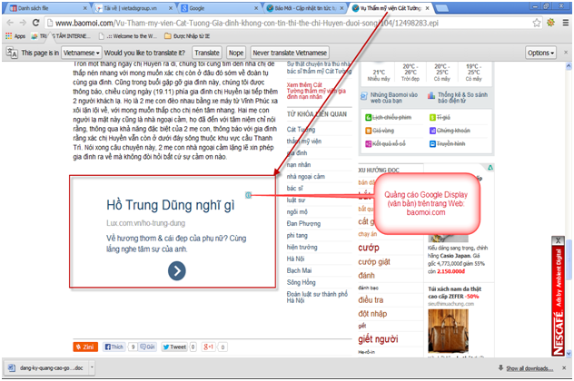Screen dimensions: 574x381
Task: Open Giá vàng widget link
Action: (380, 131)
